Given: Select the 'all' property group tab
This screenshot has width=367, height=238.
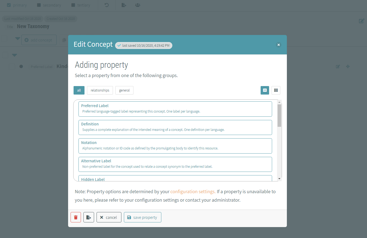Looking at the screenshot, I should pos(79,90).
